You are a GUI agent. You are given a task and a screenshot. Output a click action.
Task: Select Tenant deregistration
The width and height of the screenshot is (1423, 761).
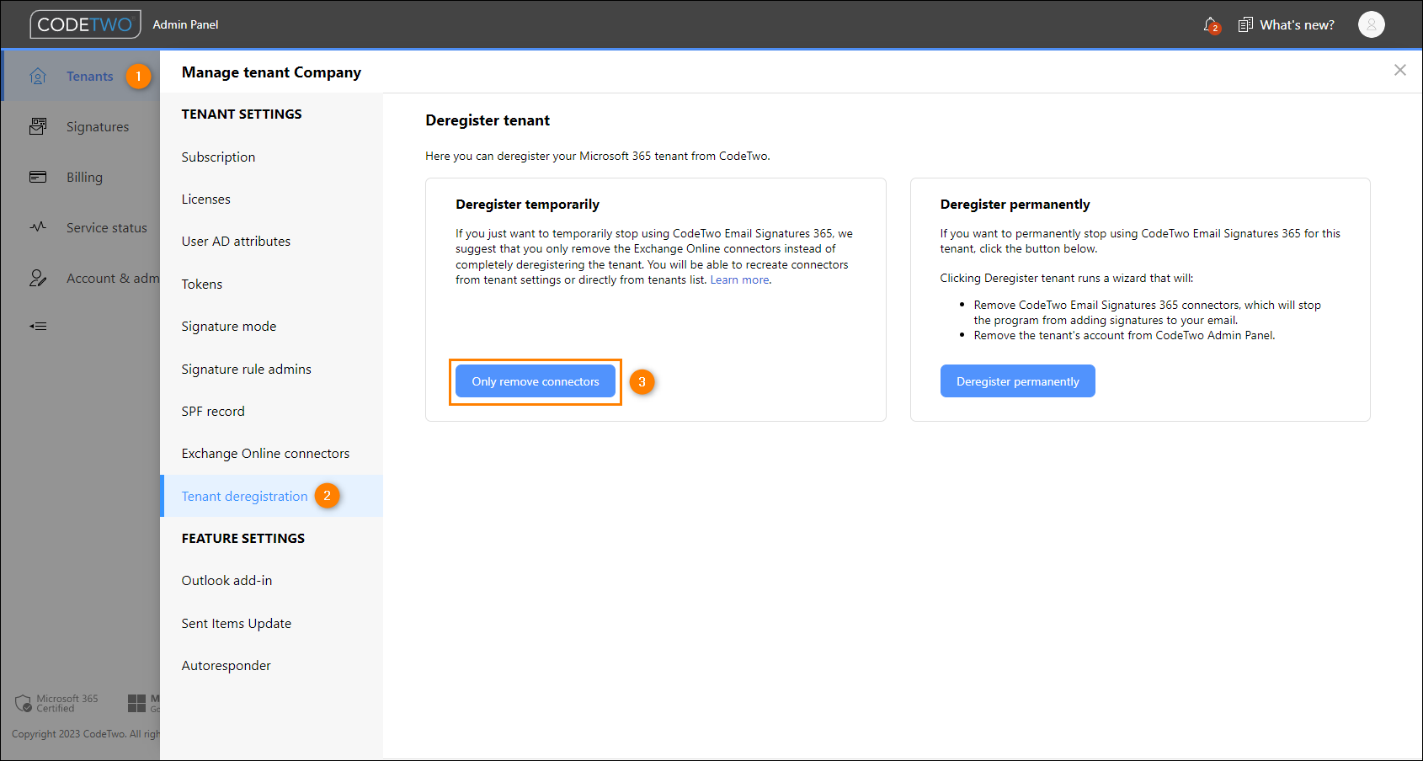(271, 496)
